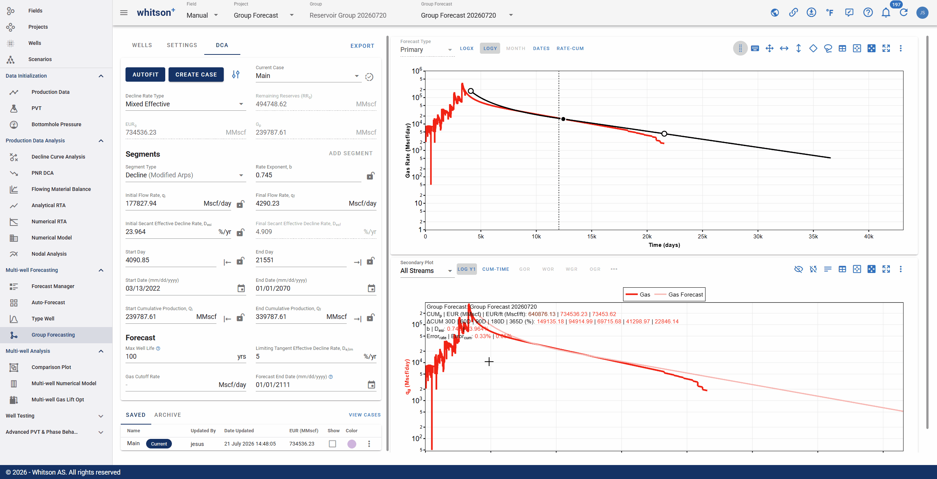This screenshot has height=479, width=937.
Task: Click the Max Well Life input field
Action: [x=185, y=356]
